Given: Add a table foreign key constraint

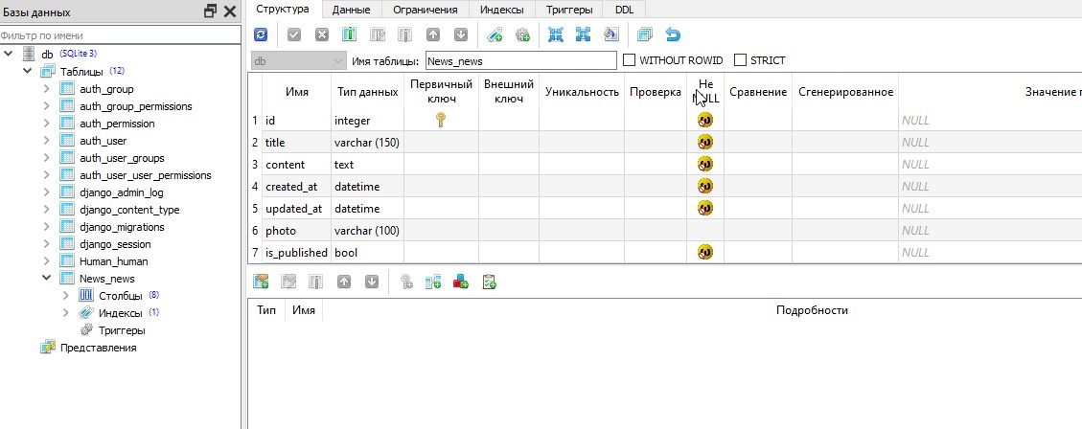Looking at the screenshot, I should (x=433, y=282).
